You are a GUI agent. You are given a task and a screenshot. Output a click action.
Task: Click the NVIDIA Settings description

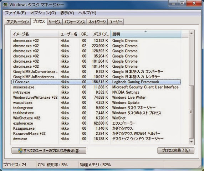click(x=126, y=92)
